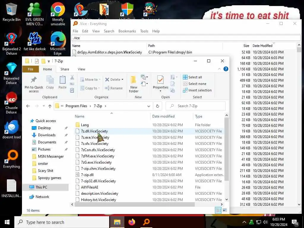This screenshot has width=304, height=228.
Task: Click the Everything results vertical scrollbar
Action: (299, 50)
